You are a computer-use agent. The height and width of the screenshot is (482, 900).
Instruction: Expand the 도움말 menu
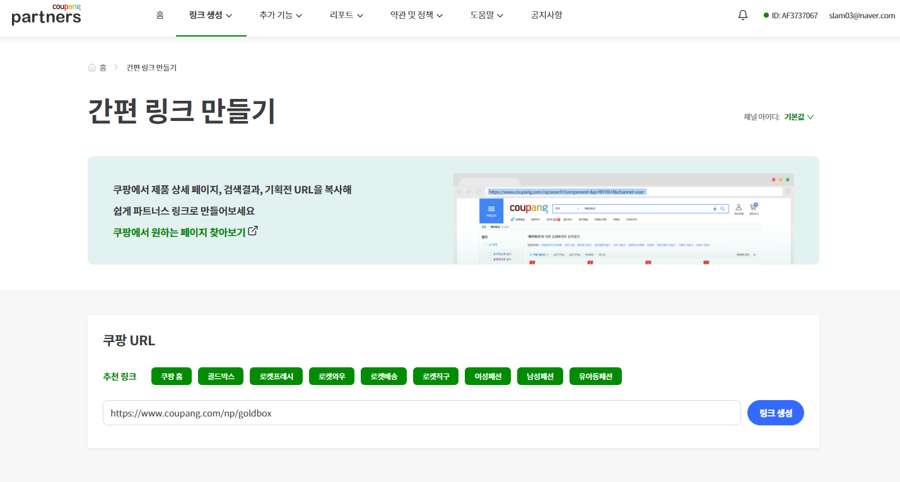pos(487,15)
